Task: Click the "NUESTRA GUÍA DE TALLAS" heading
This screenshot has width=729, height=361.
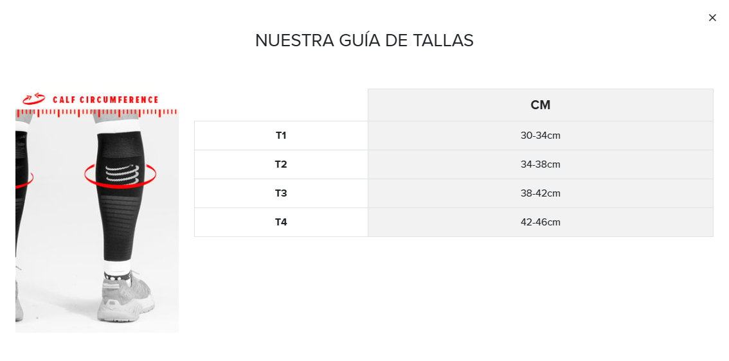Action: pos(364,40)
